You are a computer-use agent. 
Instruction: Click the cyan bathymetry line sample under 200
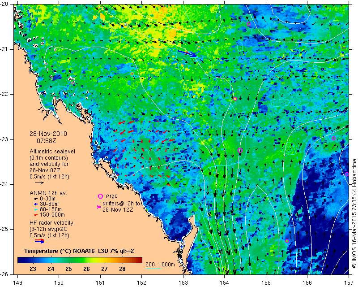tap(153, 269)
